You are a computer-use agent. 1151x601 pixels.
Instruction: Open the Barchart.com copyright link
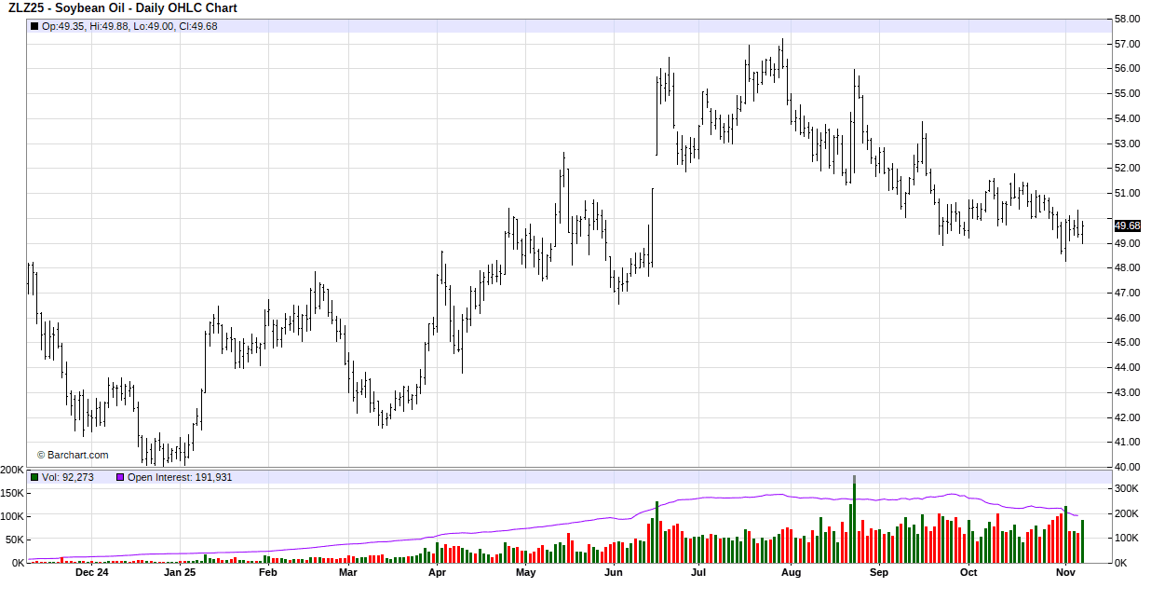click(73, 455)
